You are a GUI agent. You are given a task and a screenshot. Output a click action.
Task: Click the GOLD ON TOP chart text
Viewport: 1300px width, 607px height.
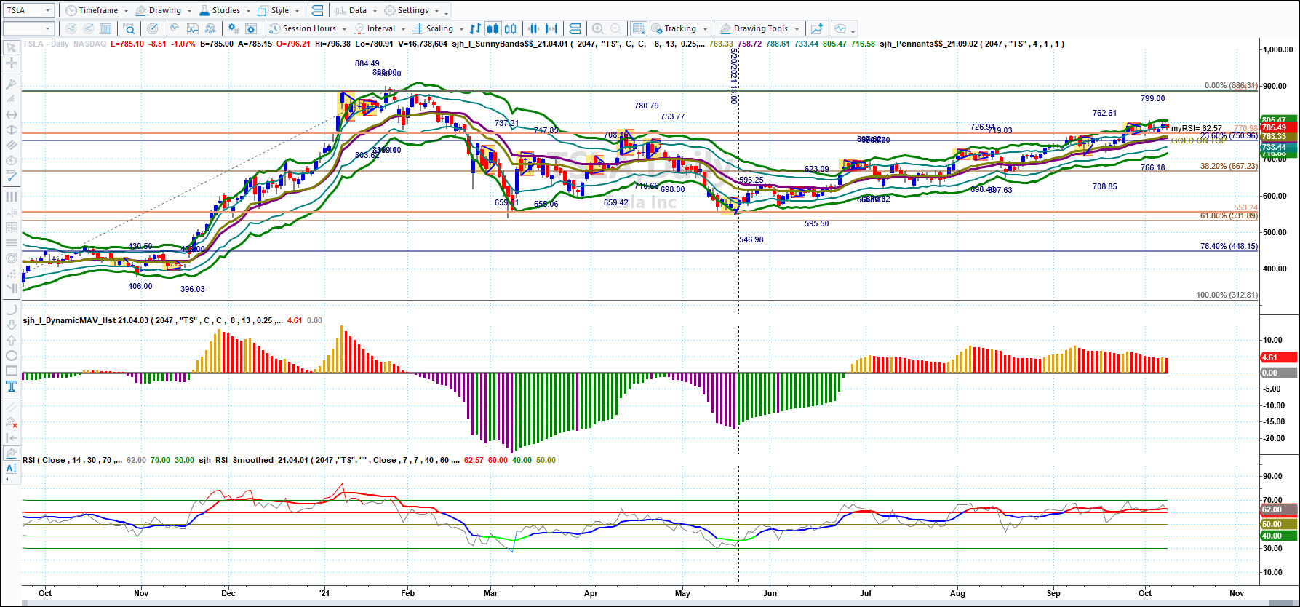[1198, 140]
